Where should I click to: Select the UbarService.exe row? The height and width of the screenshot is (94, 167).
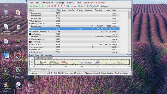(74, 39)
